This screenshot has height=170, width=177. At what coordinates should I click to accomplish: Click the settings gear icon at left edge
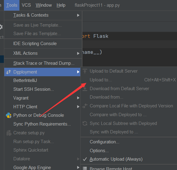click(1, 27)
